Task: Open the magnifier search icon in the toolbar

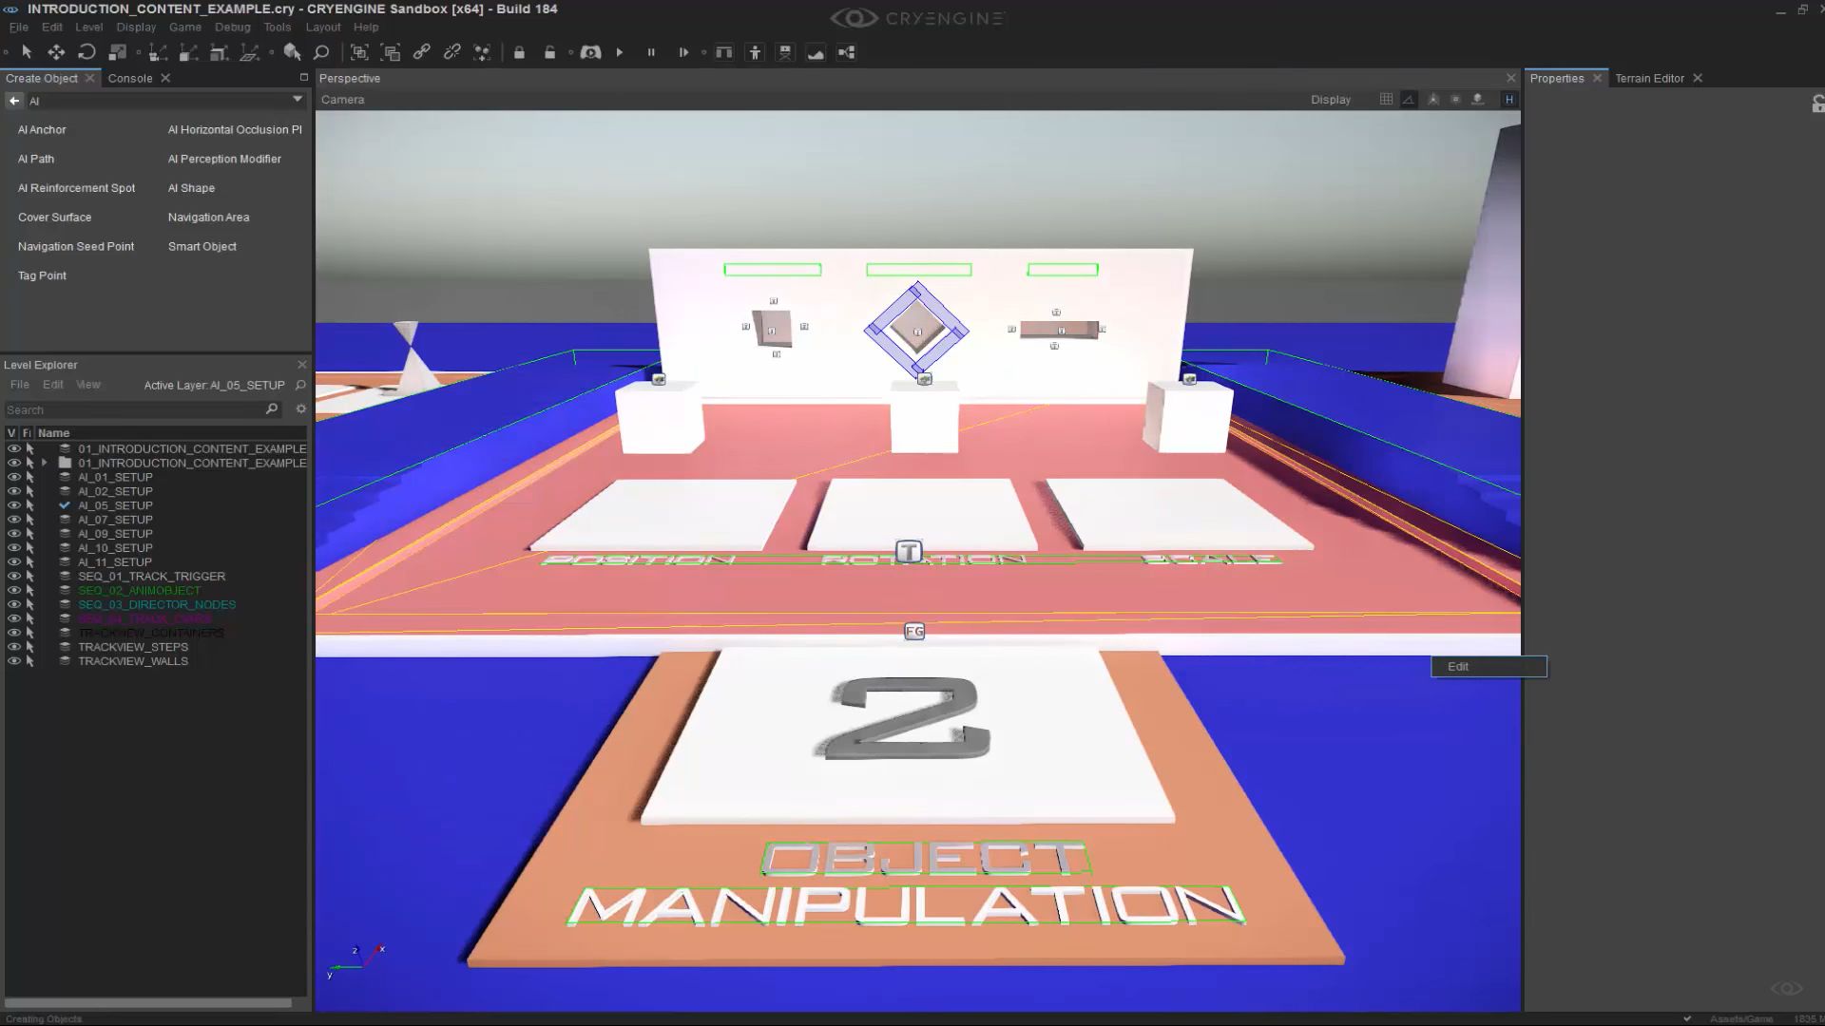Action: click(321, 53)
